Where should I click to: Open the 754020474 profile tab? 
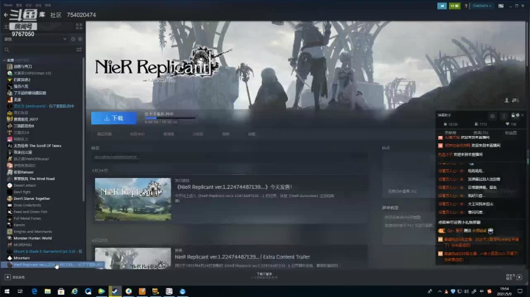[81, 15]
